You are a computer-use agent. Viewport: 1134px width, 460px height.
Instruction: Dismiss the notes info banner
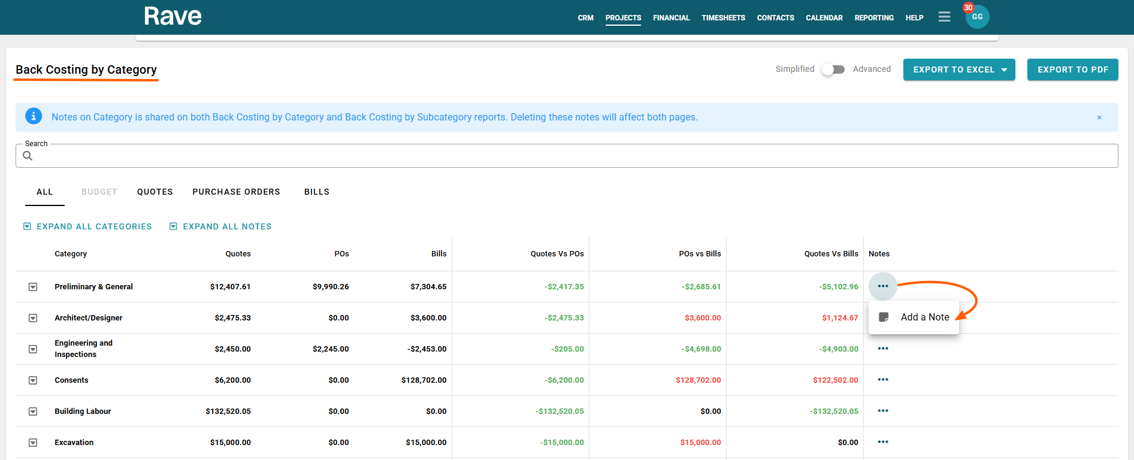coord(1099,117)
